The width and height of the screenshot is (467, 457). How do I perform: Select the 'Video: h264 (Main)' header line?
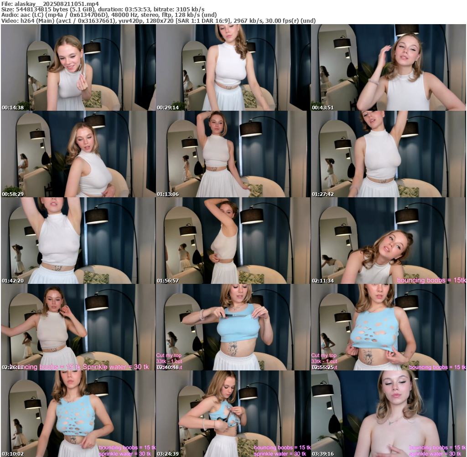[x=158, y=21]
